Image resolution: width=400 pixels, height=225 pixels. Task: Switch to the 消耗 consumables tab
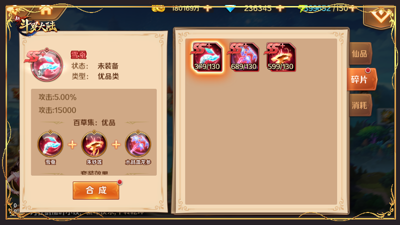[359, 105]
